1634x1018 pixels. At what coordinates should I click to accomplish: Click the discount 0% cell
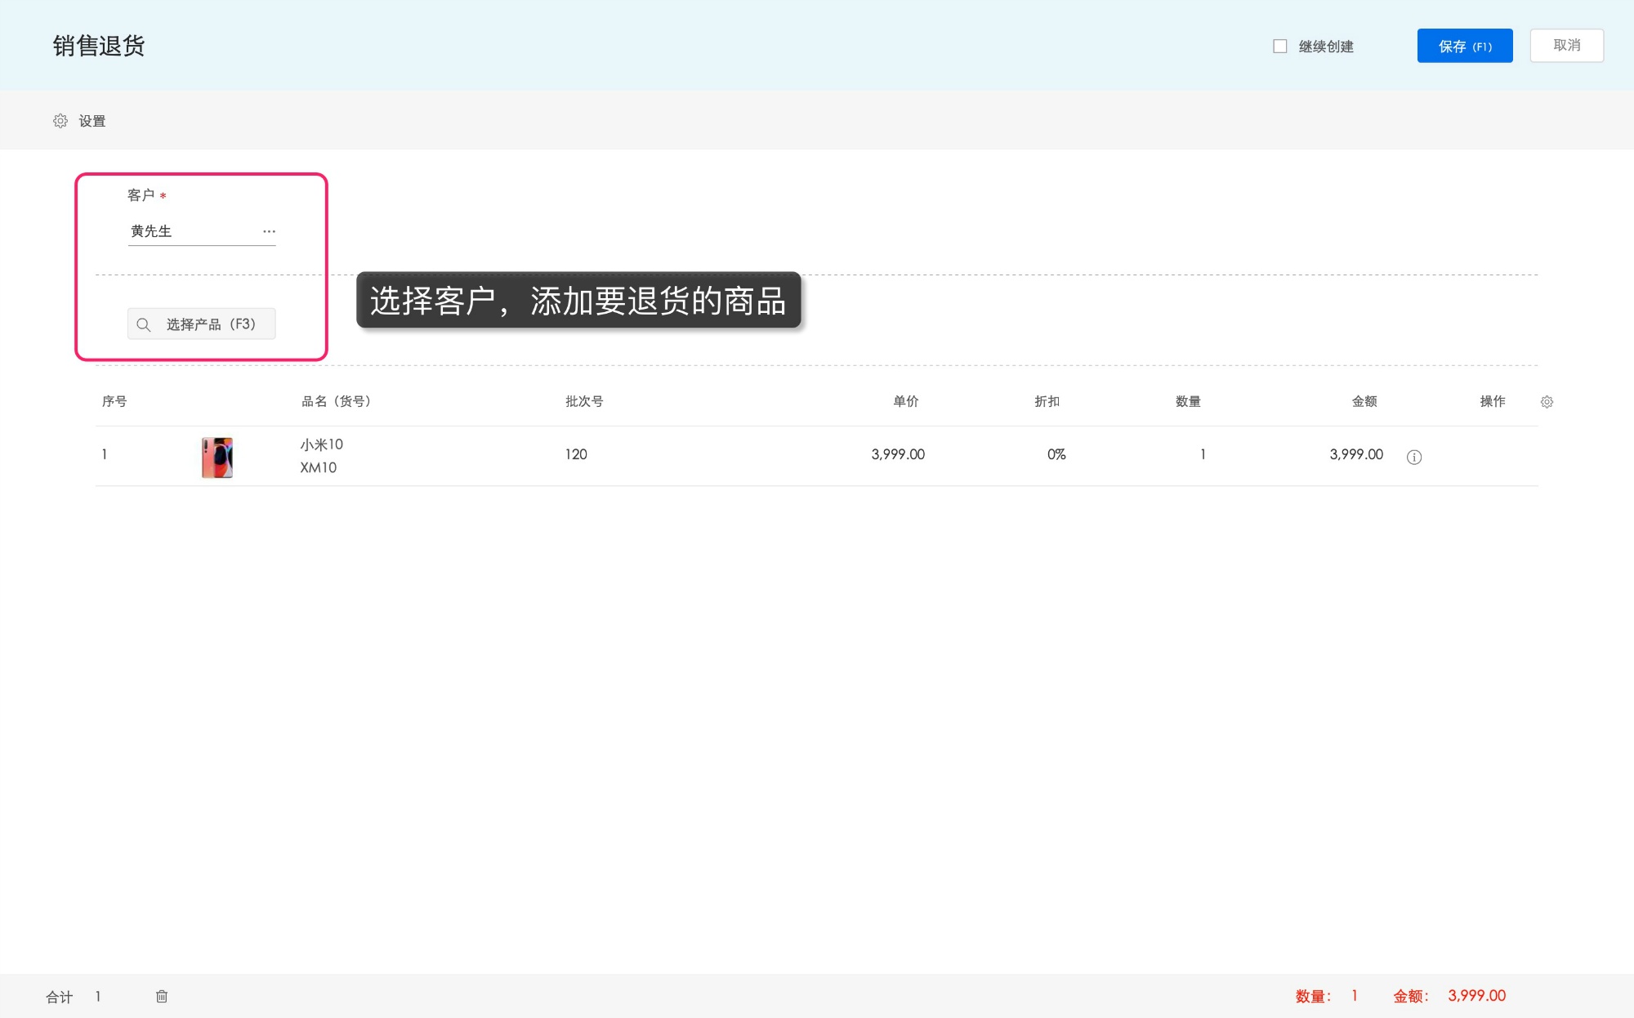tap(1056, 454)
